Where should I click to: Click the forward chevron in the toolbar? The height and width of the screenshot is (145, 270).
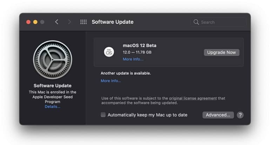click(x=69, y=22)
